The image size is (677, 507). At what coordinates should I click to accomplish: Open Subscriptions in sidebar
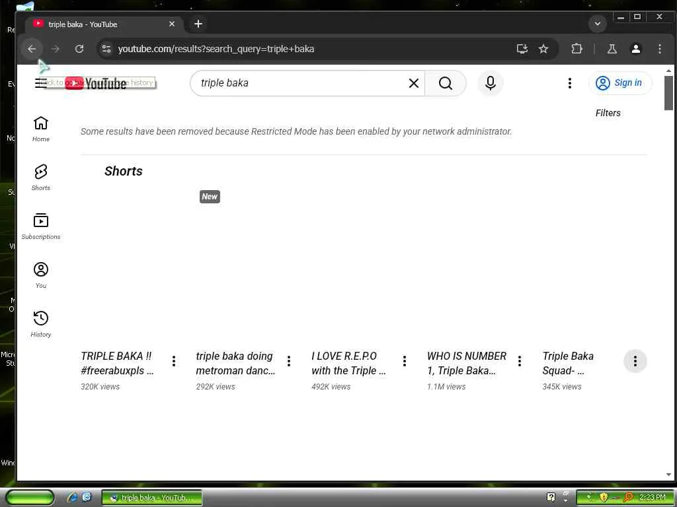(x=41, y=226)
